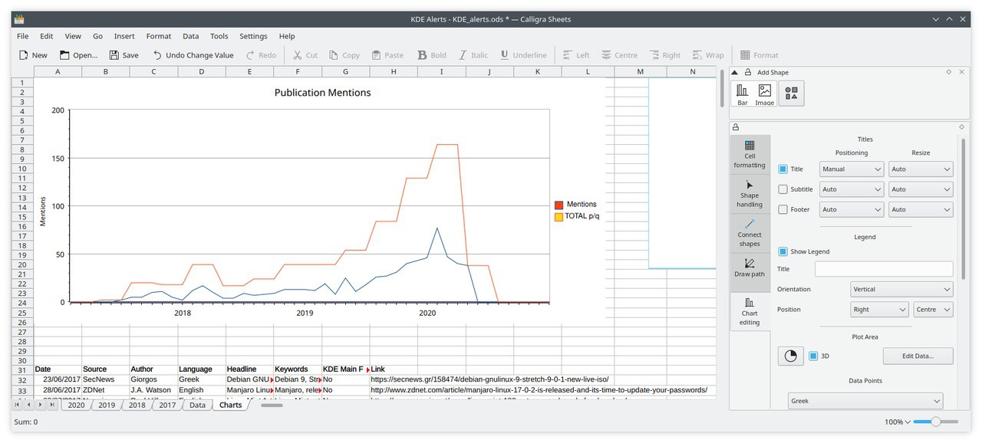Select the Shape handling tool
Image resolution: width=982 pixels, height=443 pixels.
(x=750, y=195)
